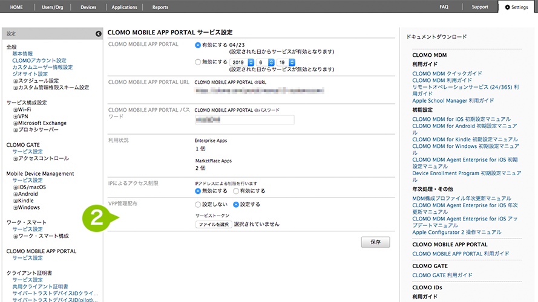Image resolution: width=538 pixels, height=302 pixels.
Task: Select 無効にする for IP access restriction
Action: 198,191
